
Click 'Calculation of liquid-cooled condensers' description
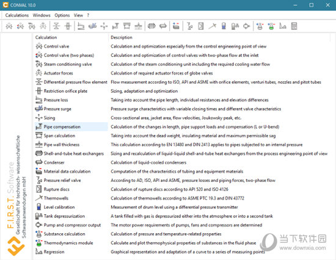coord(148,162)
